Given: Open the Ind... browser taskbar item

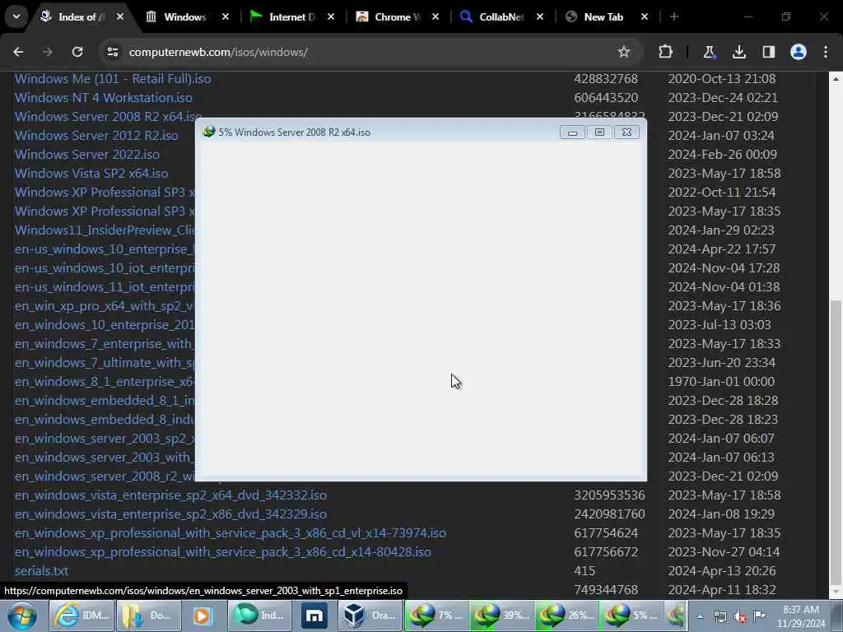Looking at the screenshot, I should click(259, 616).
